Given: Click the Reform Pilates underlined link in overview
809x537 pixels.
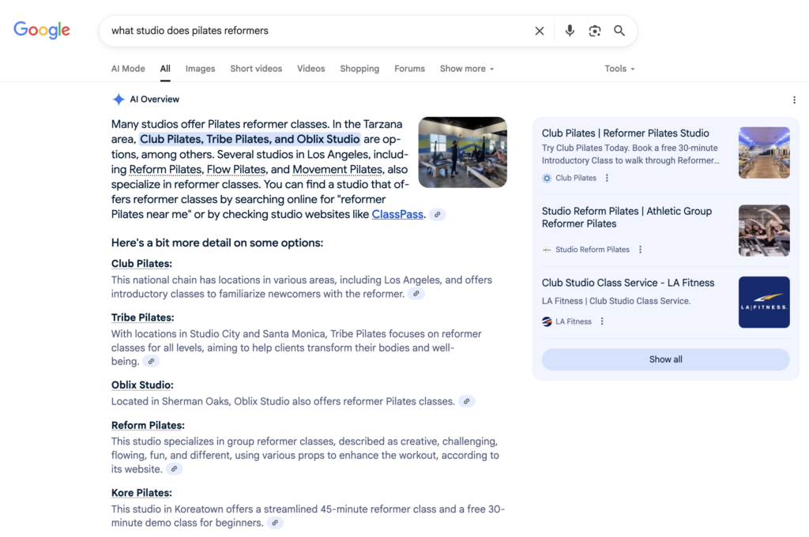Looking at the screenshot, I should [165, 169].
